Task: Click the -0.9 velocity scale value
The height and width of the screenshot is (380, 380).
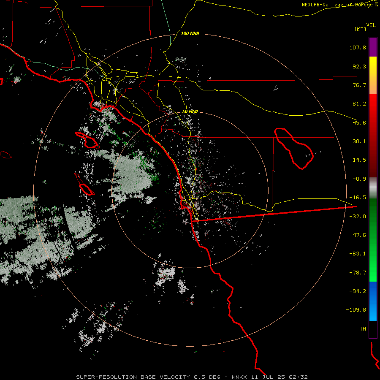Action: coord(359,179)
